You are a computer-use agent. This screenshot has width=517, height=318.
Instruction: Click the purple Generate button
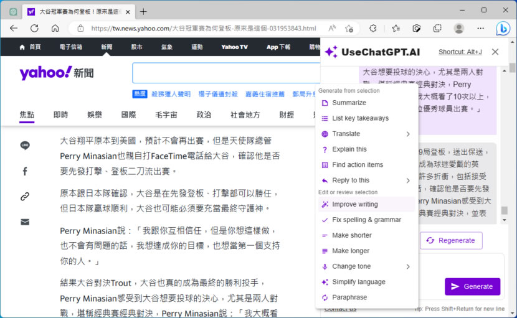pos(472,286)
